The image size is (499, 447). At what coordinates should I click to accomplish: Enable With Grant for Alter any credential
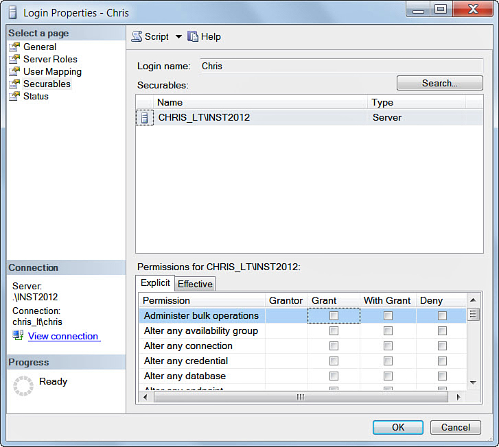[388, 361]
